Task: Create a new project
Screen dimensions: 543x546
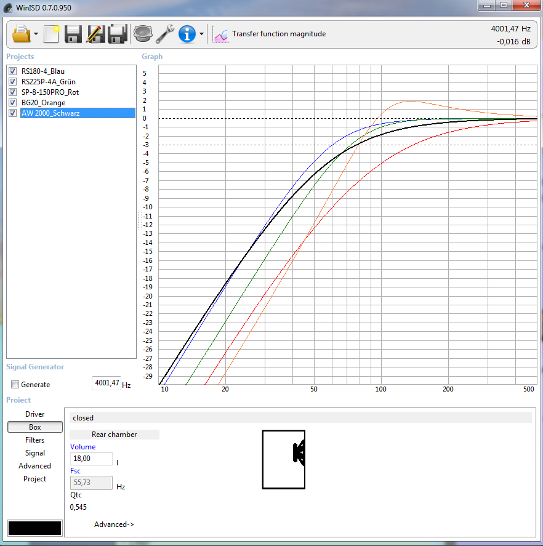Action: click(52, 33)
